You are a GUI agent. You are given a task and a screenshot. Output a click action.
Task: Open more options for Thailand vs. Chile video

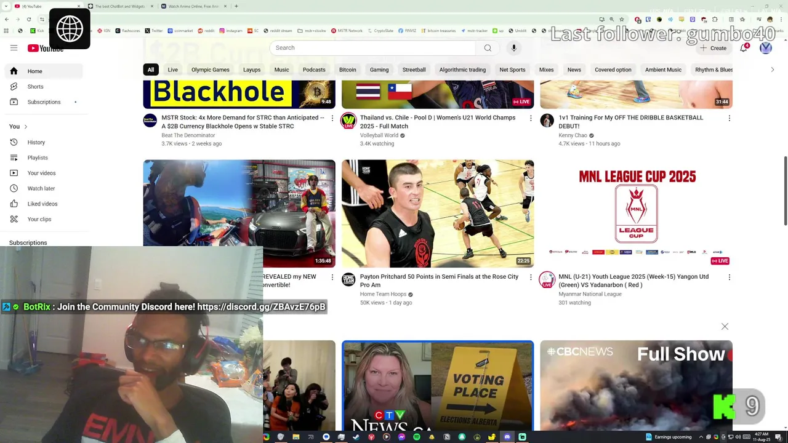tap(531, 118)
